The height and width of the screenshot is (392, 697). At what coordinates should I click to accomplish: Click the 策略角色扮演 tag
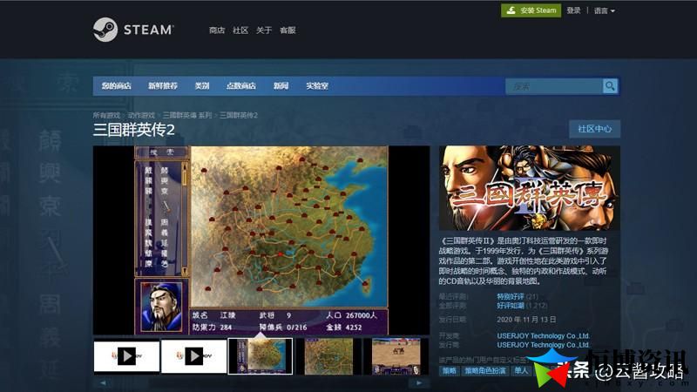(x=485, y=371)
